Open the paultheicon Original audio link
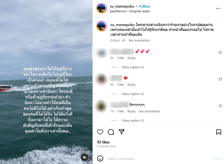This screenshot has width=224, height=164. coord(130,11)
